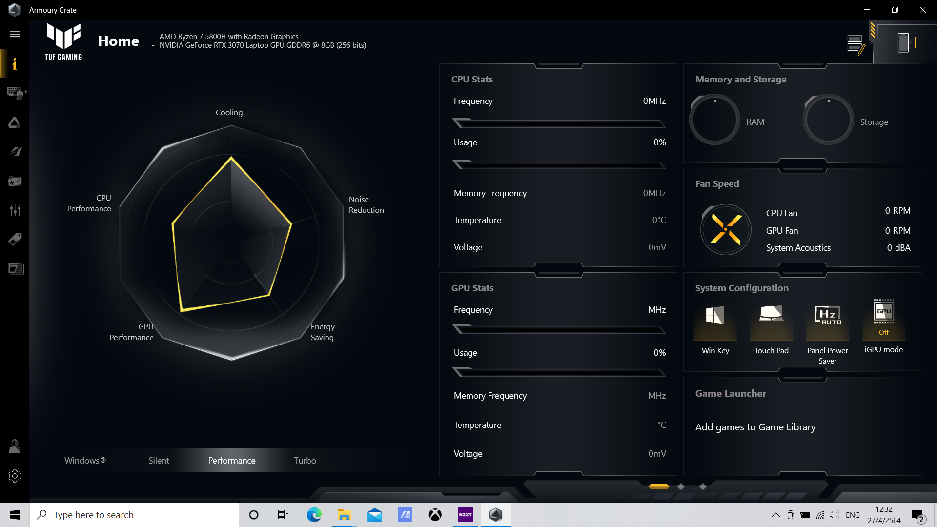Click the System Acoustics dBA row
The height and width of the screenshot is (527, 937).
838,248
